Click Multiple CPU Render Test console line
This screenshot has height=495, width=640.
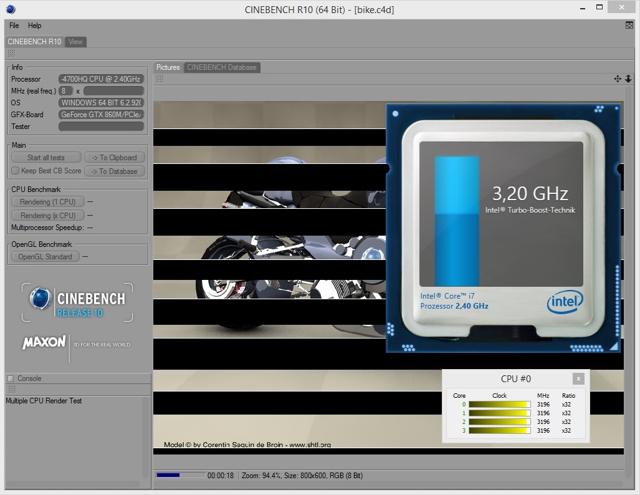point(44,401)
